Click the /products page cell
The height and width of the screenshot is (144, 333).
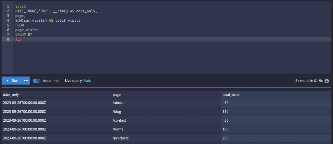[x=120, y=138]
